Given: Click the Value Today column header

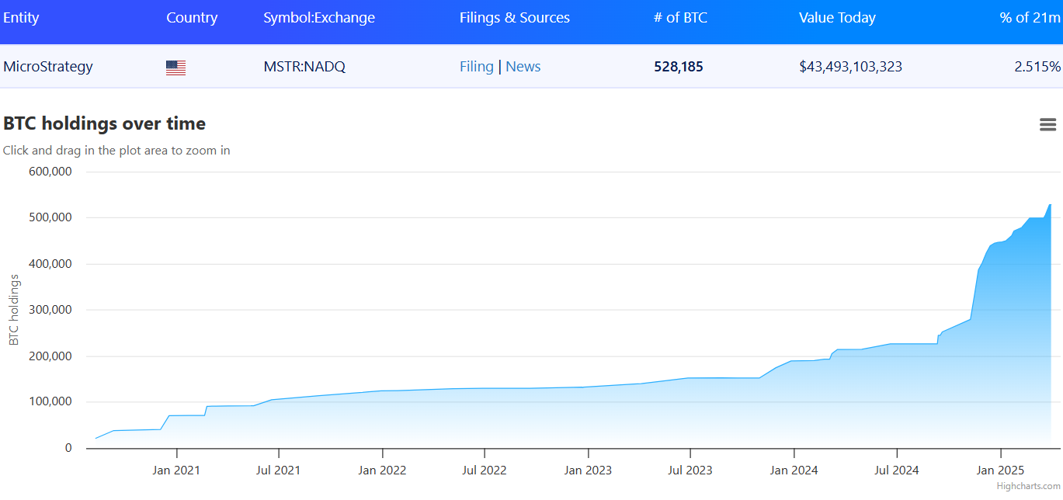Looking at the screenshot, I should (837, 18).
